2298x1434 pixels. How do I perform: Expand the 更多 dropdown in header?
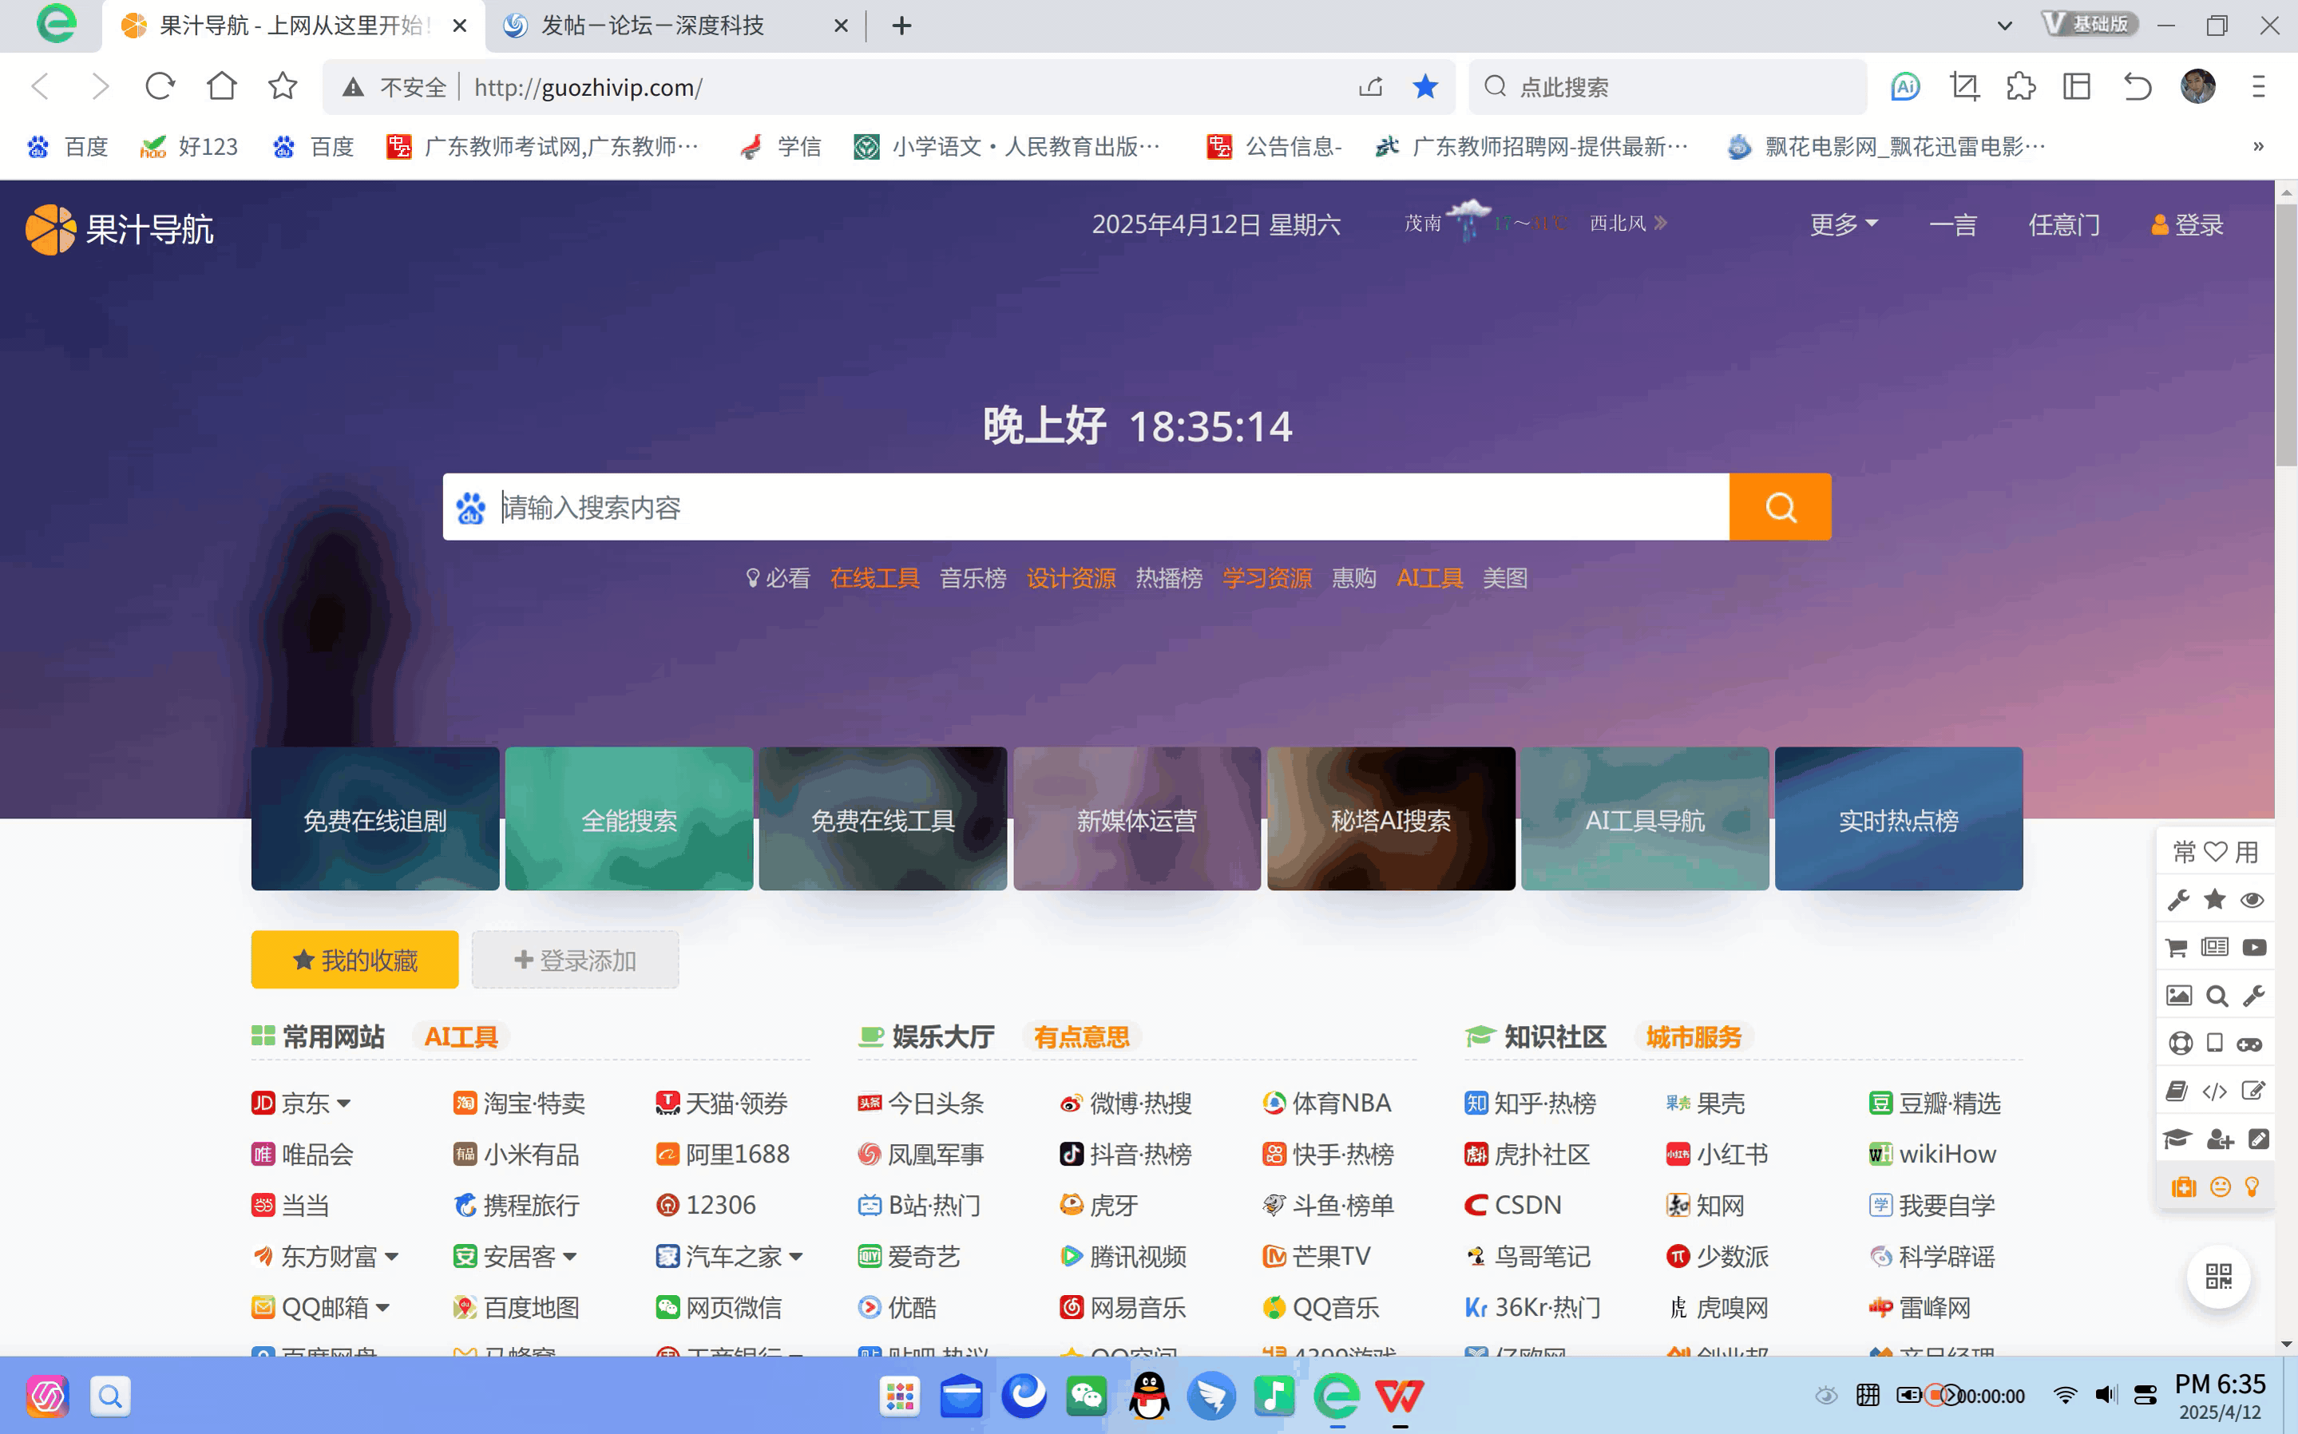click(x=1843, y=225)
